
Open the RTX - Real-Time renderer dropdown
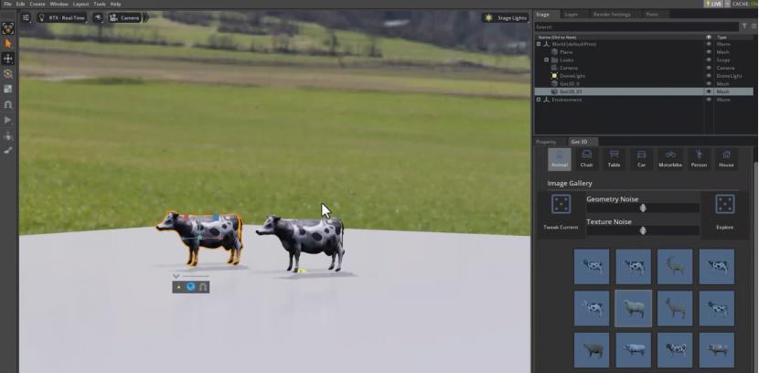click(x=62, y=18)
